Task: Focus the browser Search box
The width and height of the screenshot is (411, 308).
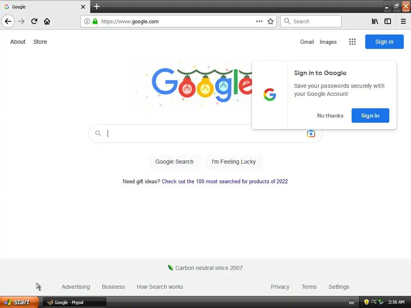Action: click(x=311, y=21)
